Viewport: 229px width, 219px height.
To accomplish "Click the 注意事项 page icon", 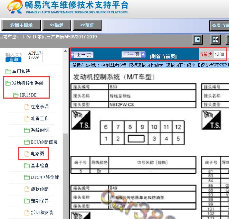I will pyautogui.click(x=27, y=107).
